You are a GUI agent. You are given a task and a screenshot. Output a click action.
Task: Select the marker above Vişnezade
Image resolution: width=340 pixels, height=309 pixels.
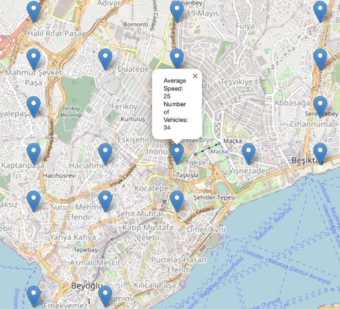[248, 154]
